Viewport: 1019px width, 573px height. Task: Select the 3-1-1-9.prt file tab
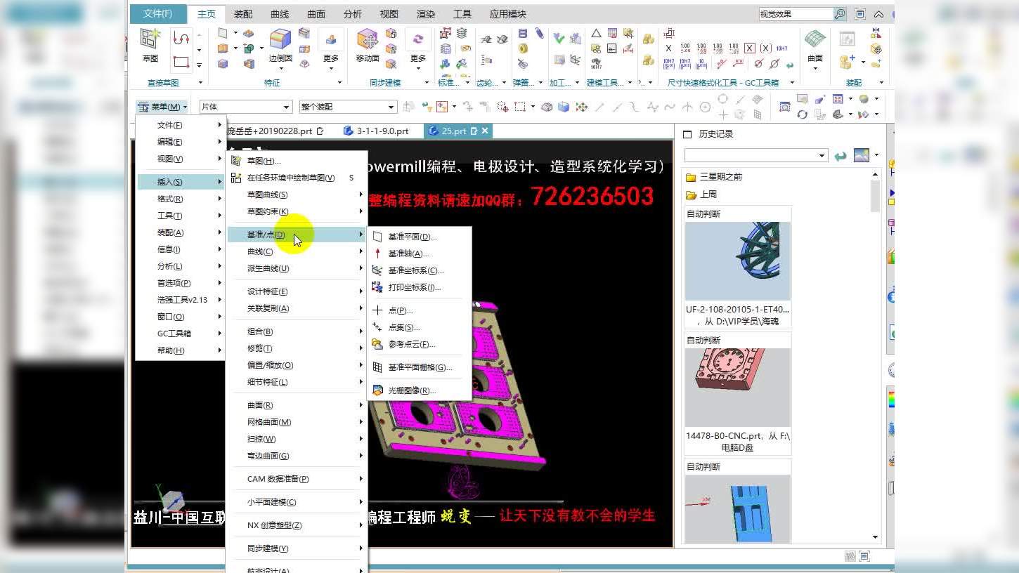[383, 131]
